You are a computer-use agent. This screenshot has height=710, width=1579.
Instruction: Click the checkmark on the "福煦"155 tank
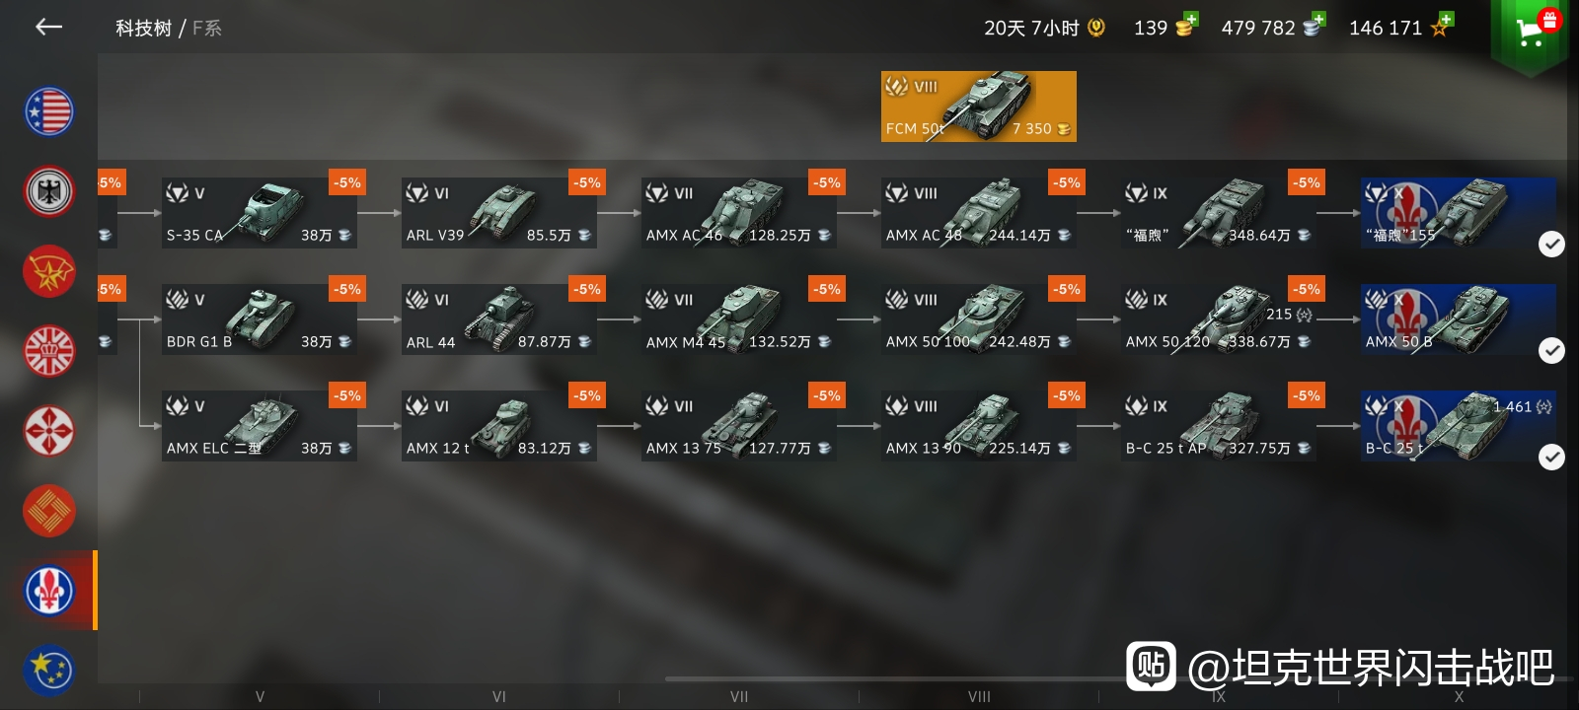pyautogui.click(x=1551, y=244)
